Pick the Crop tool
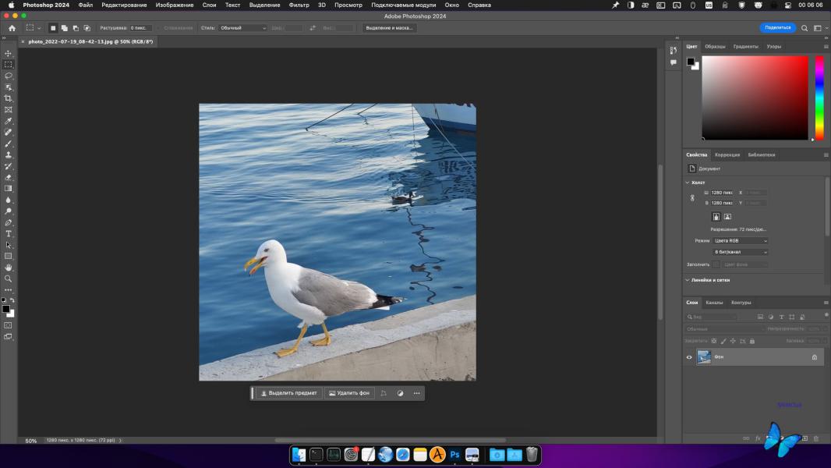831x468 pixels. coord(9,99)
